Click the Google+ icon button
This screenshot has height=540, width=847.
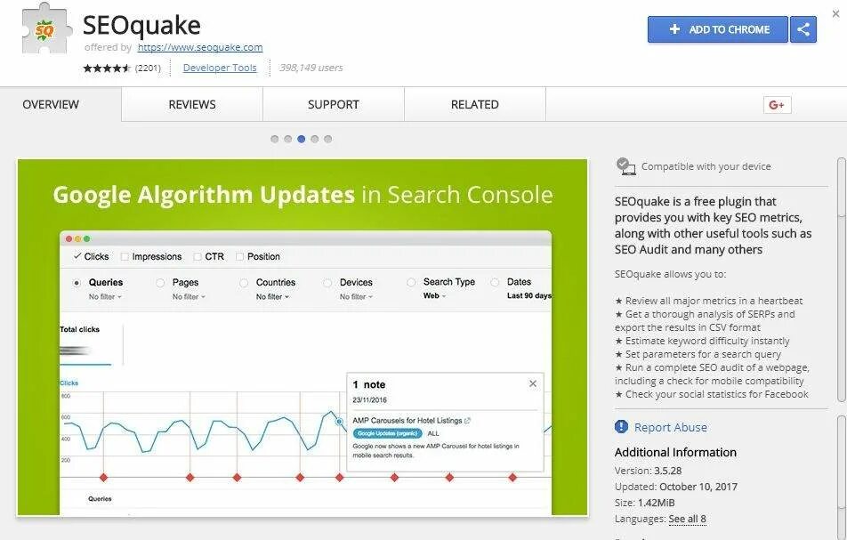point(777,105)
